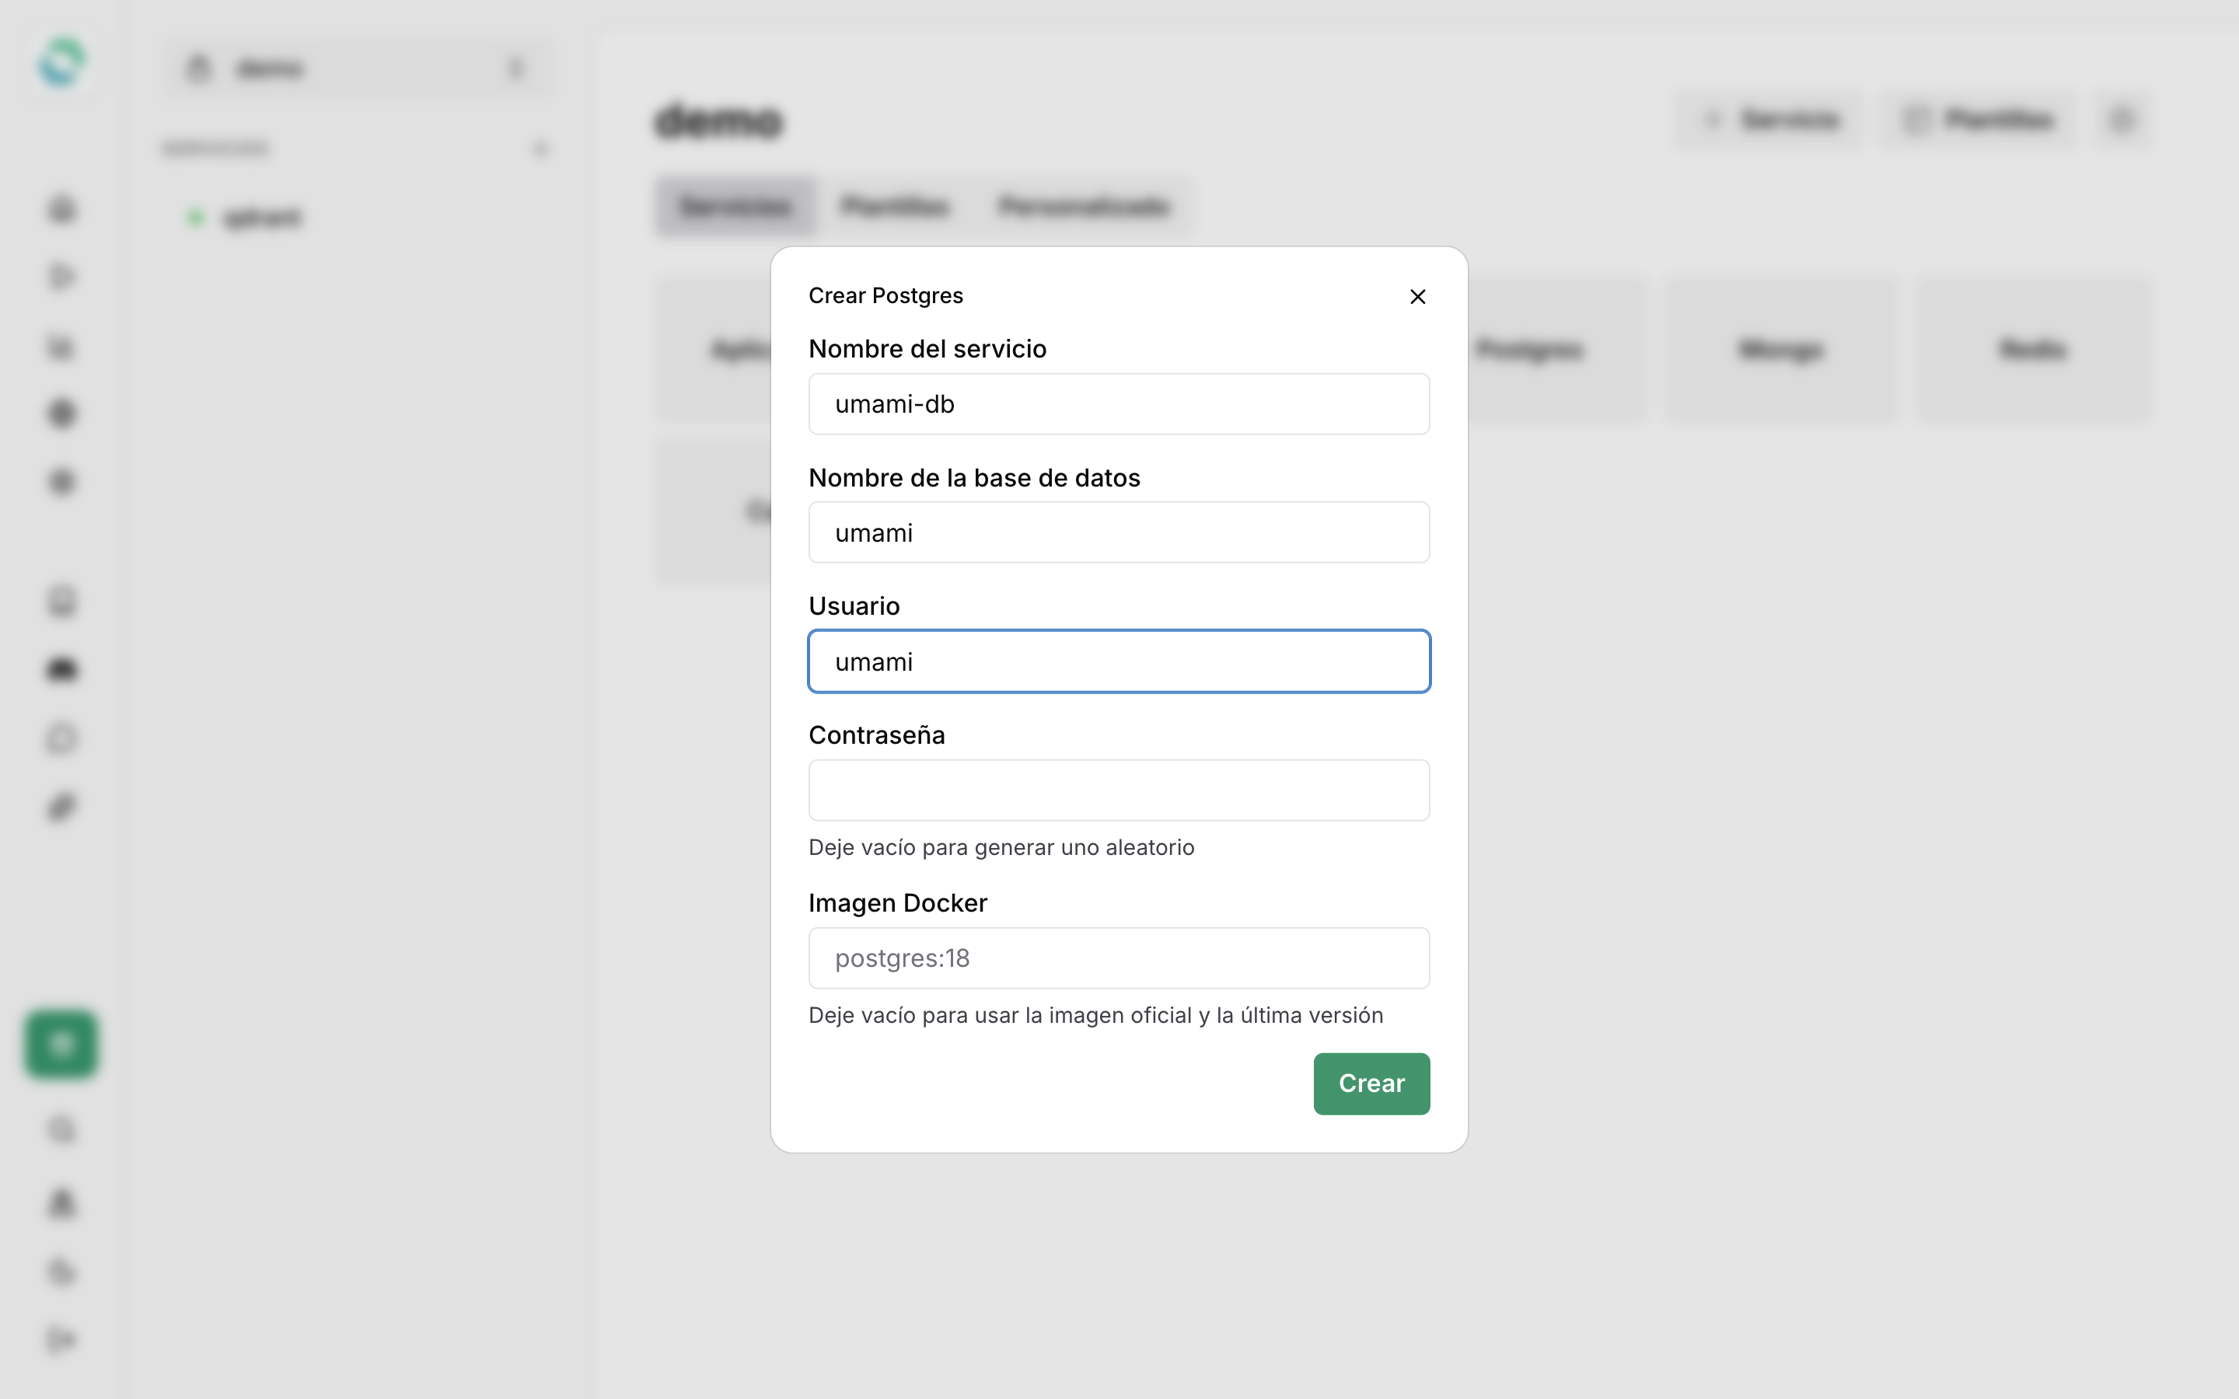Click the Imagen Docker field with postgres:18 placeholder

tap(1119, 958)
